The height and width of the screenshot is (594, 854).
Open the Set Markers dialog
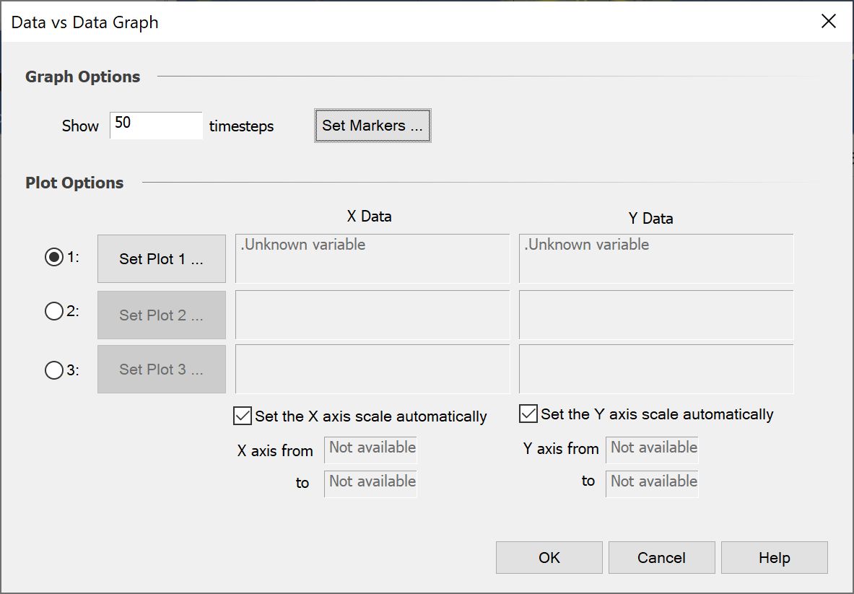click(x=372, y=126)
